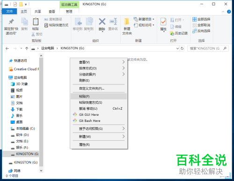Click the Paste clipboard icon in ribbon
234x181 pixels.
[x=36, y=22]
